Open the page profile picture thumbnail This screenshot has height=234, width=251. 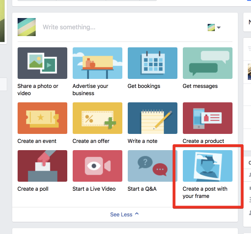tap(27, 27)
